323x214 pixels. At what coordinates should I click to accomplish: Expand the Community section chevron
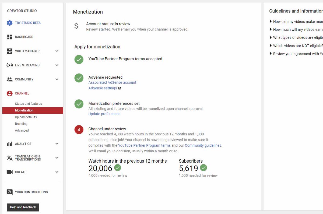[57, 79]
